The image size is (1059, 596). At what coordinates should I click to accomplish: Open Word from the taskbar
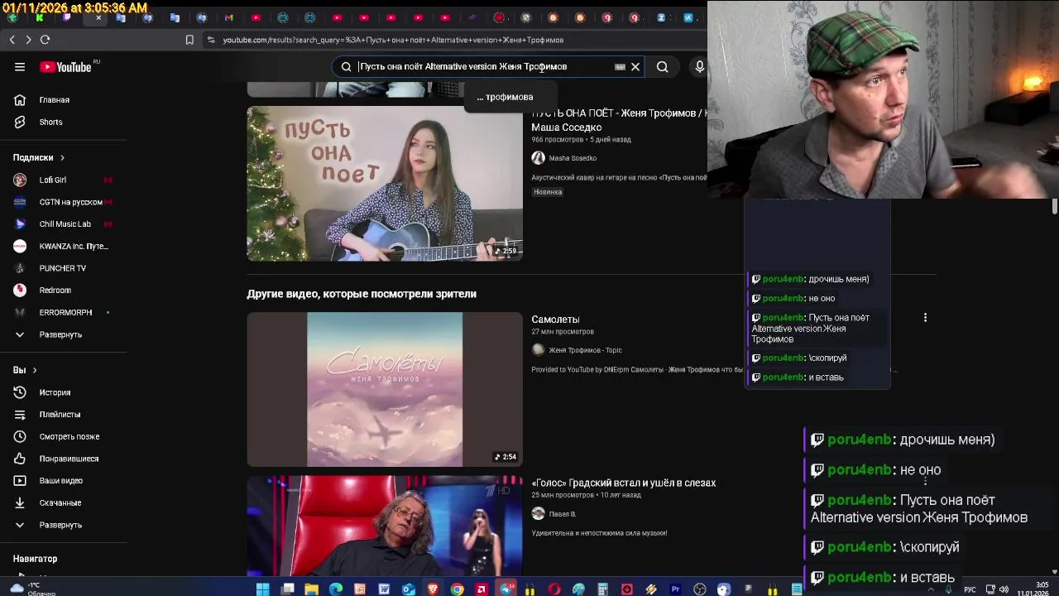[x=384, y=589]
